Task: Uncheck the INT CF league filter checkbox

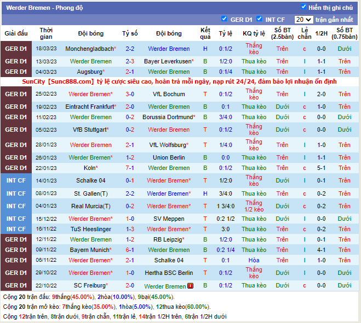Action: coord(259,19)
